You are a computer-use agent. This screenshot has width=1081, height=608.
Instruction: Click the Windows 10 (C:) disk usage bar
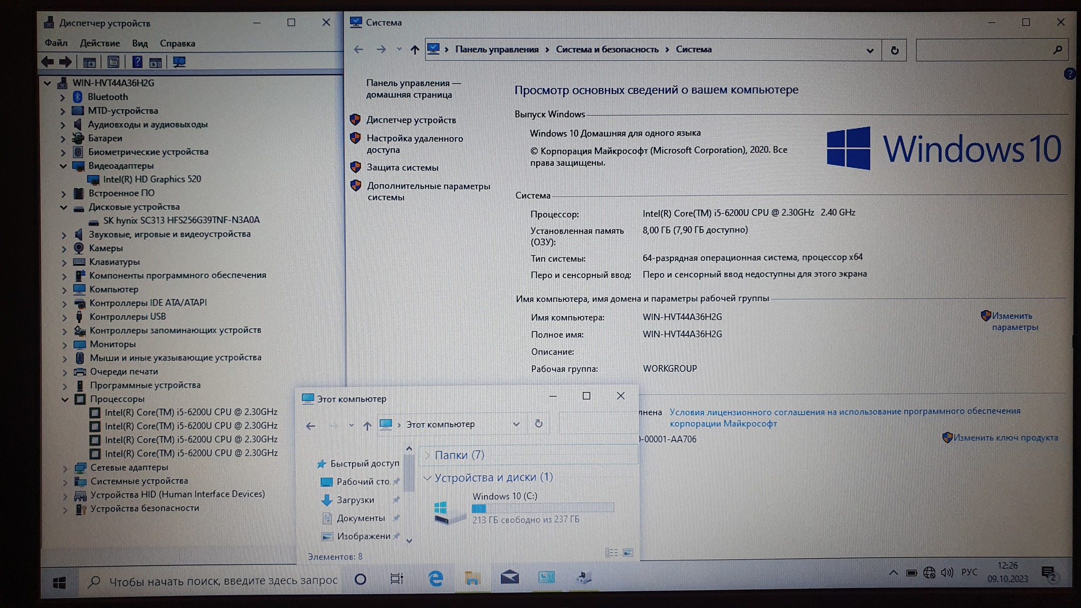click(x=542, y=508)
